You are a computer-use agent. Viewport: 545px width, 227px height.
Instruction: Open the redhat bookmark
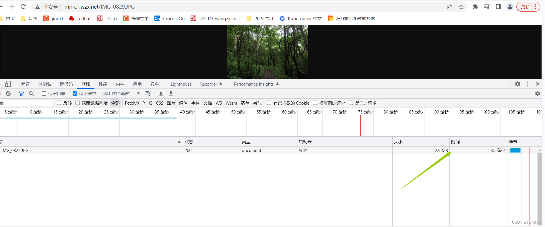click(x=80, y=18)
